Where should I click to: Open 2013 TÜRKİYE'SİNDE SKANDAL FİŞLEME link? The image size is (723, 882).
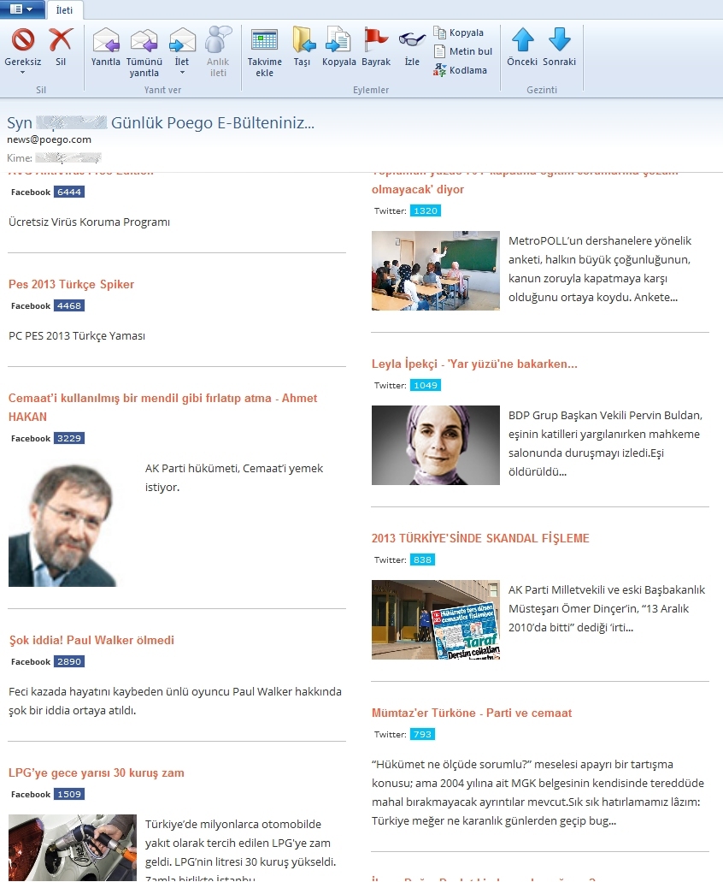[x=480, y=538]
